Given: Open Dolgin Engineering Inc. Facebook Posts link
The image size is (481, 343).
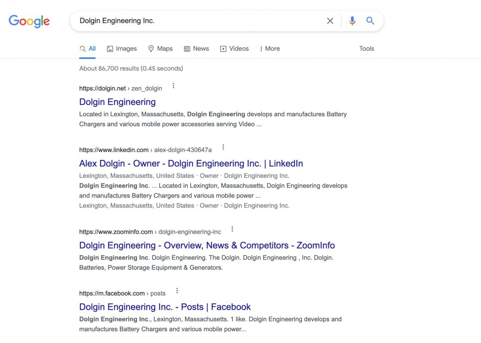Looking at the screenshot, I should 165,307.
